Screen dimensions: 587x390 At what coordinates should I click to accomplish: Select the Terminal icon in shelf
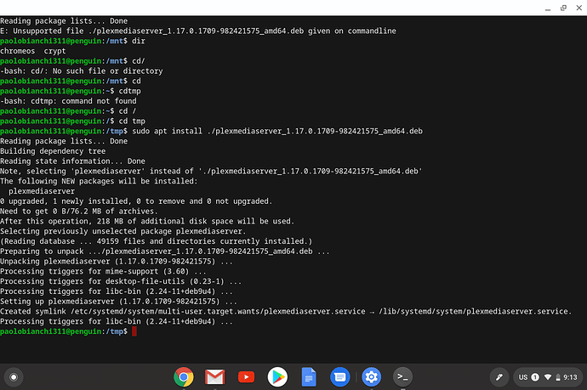coord(402,376)
